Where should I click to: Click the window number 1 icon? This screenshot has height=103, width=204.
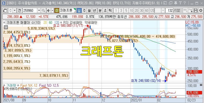pyautogui.click(x=4, y=3)
